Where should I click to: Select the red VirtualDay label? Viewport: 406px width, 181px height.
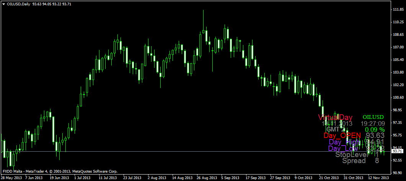[x=335, y=117]
